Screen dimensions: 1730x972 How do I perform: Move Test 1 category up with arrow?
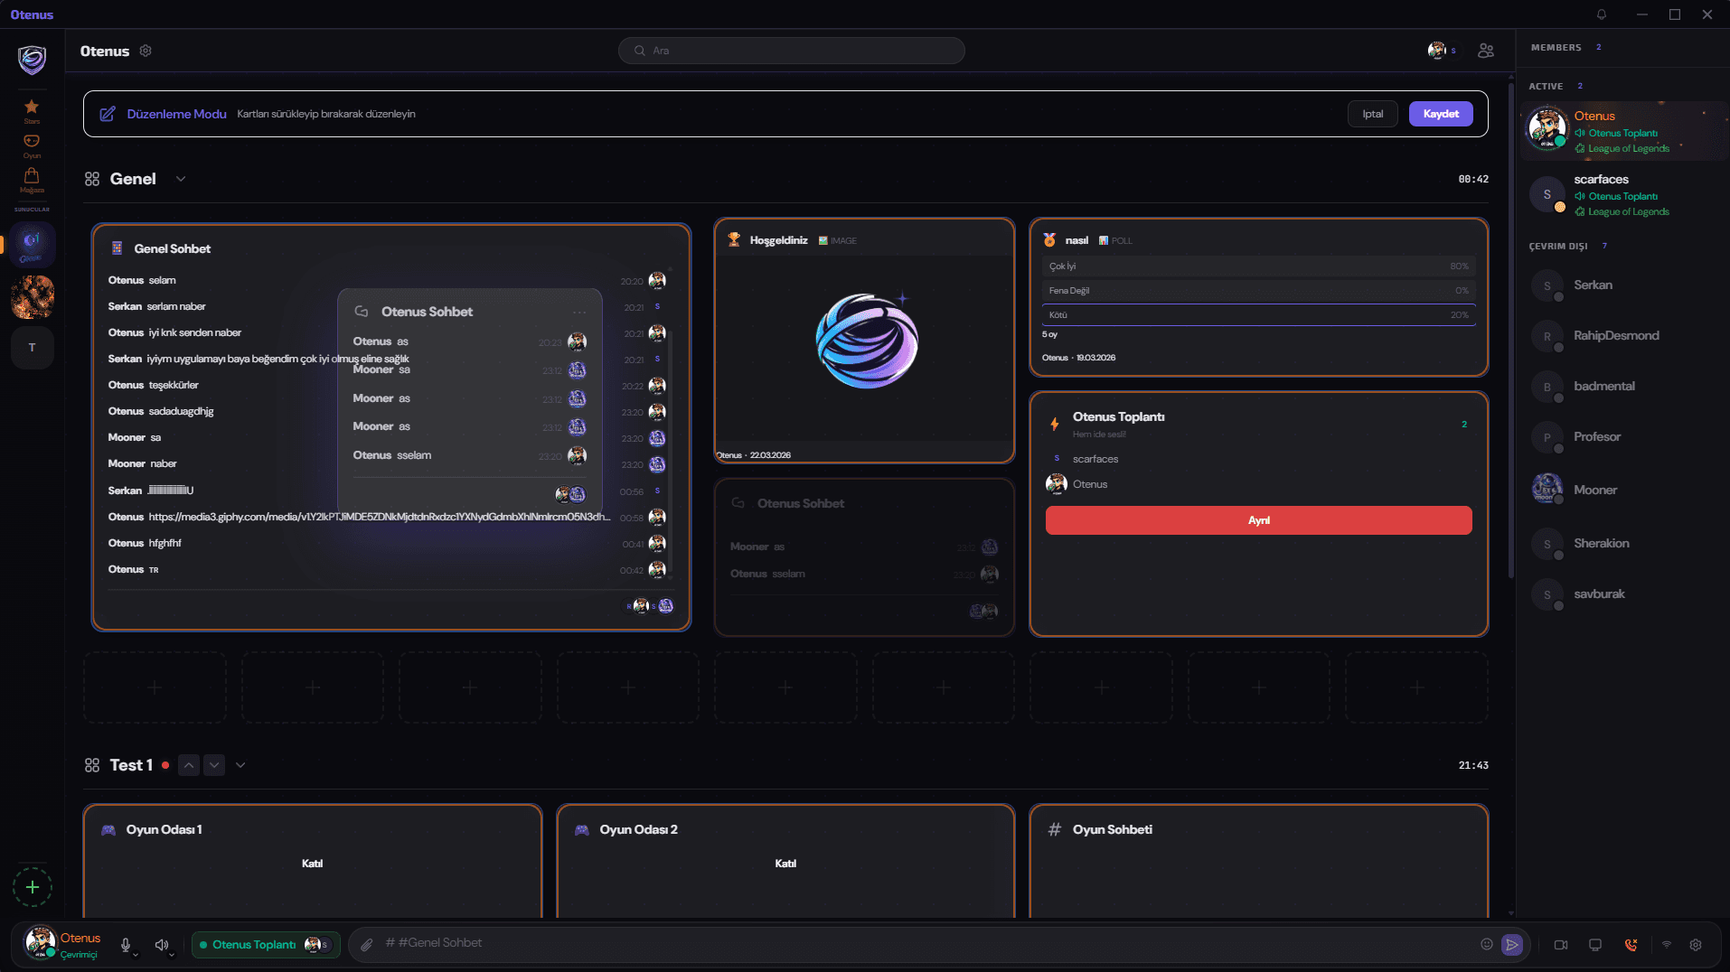pyautogui.click(x=188, y=765)
